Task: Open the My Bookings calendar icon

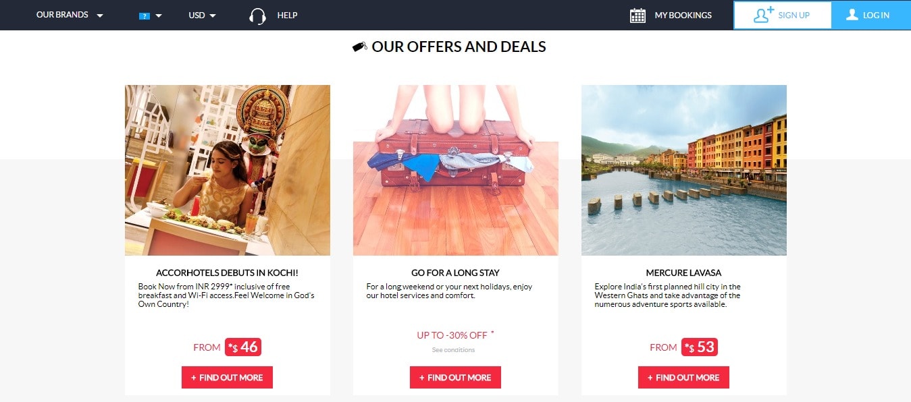Action: tap(637, 16)
